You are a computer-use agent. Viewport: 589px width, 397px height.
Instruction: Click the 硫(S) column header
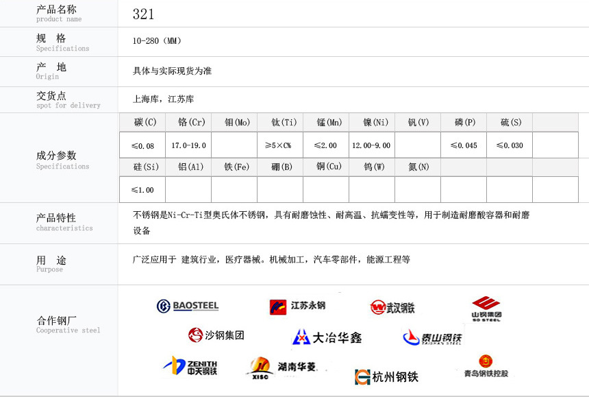[x=510, y=122]
